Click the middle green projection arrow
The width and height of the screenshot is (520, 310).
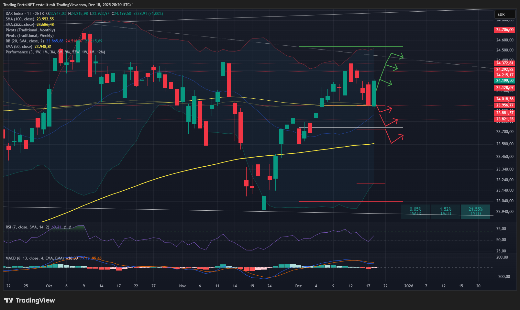tap(391, 67)
